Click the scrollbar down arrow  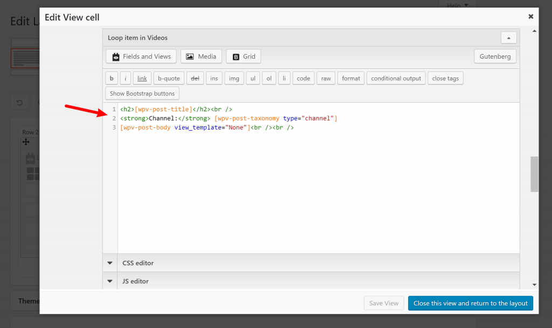pos(534,285)
